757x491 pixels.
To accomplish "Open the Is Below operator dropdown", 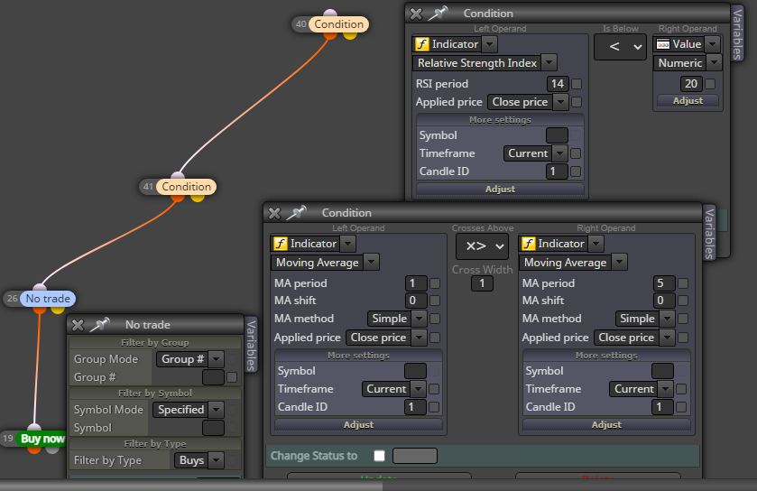I will click(620, 47).
